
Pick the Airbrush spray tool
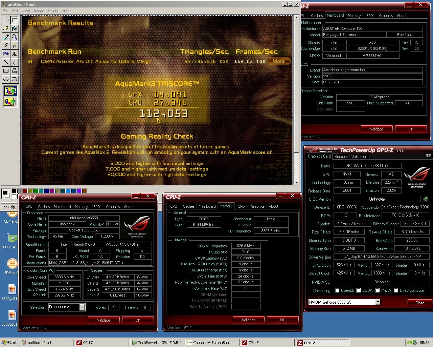[6, 54]
